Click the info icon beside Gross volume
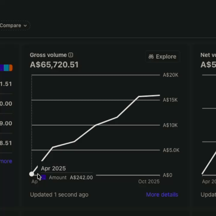 pyautogui.click(x=71, y=55)
